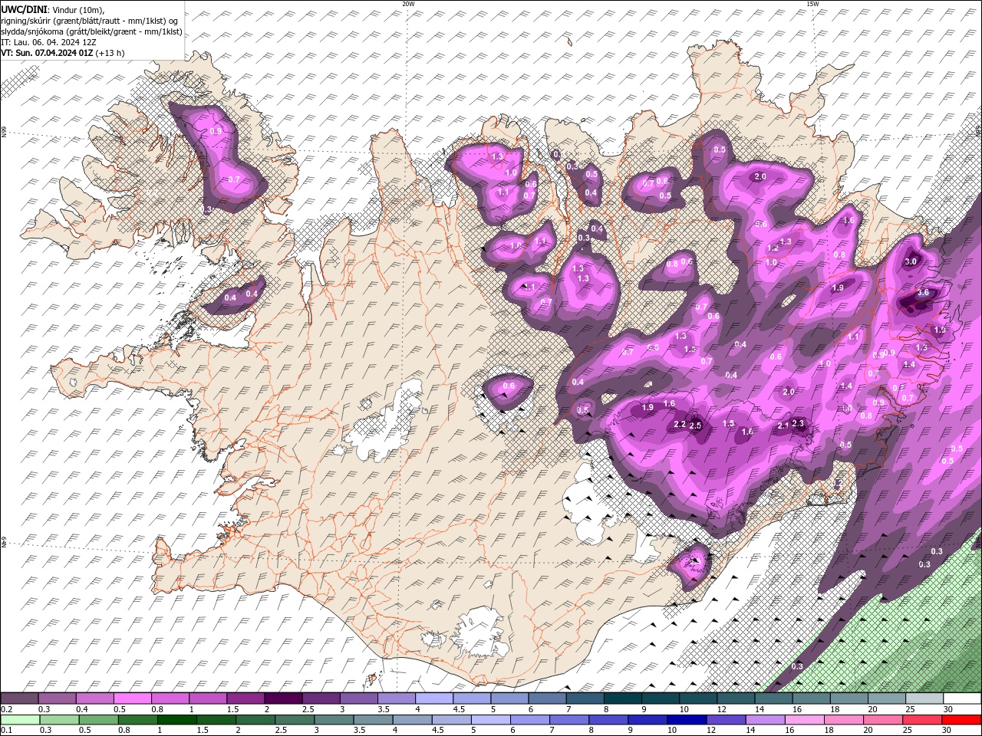Viewport: 982px width, 736px height.
Task: Click the white 30 swatch in top legend
Action: [x=962, y=698]
